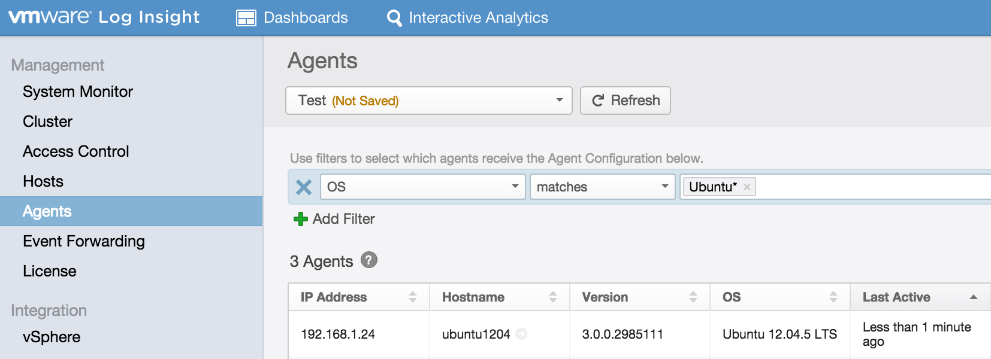Click the blue X remove filter icon
The width and height of the screenshot is (991, 359).
pyautogui.click(x=304, y=187)
